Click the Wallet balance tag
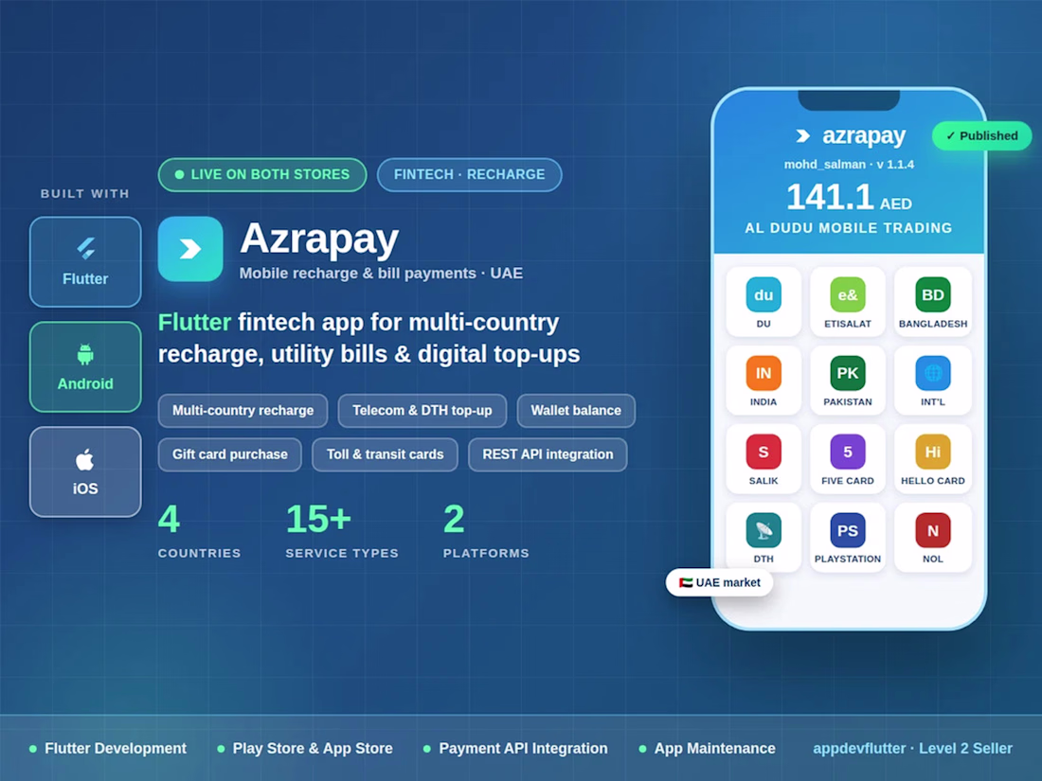1042x781 pixels. coord(576,411)
